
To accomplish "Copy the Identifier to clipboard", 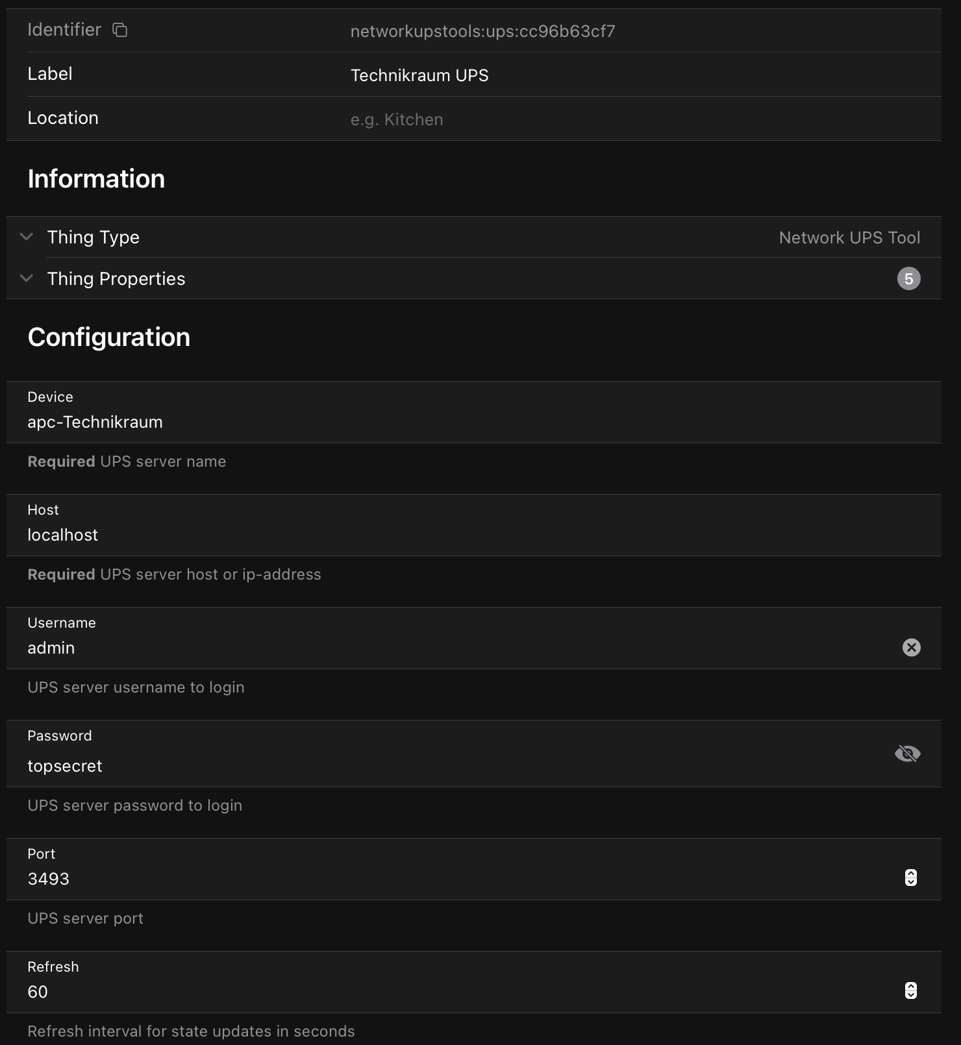I will click(x=120, y=30).
